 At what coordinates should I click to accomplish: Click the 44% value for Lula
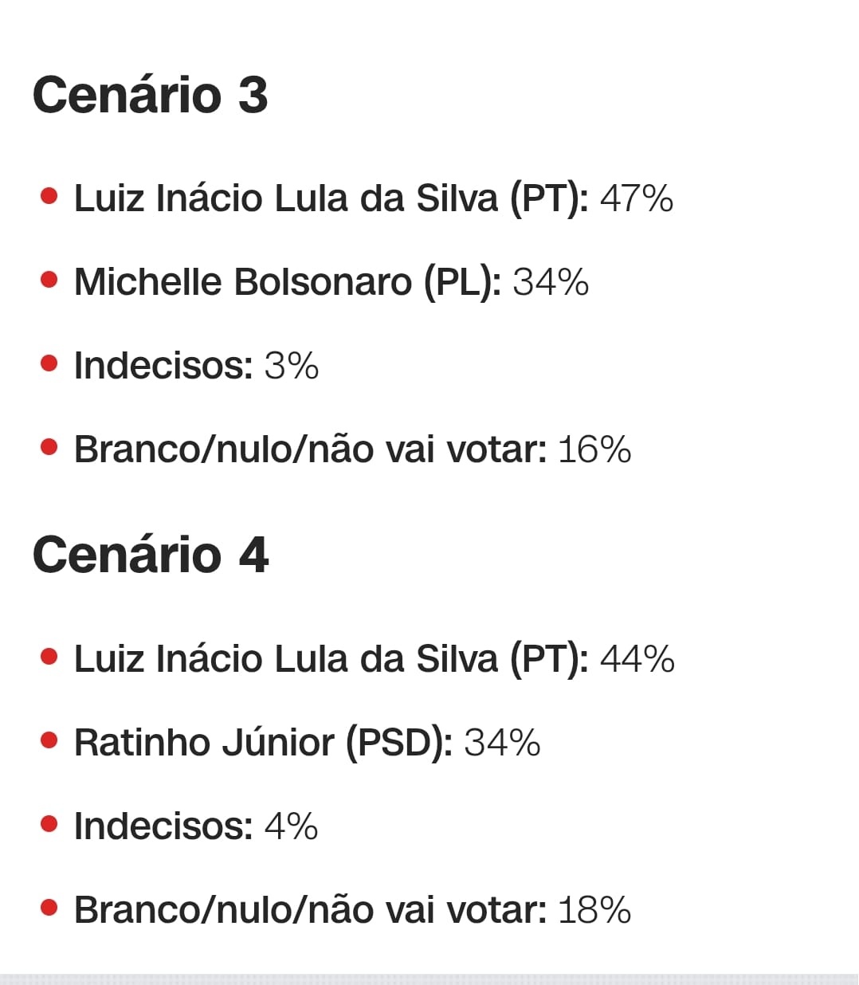tap(637, 659)
